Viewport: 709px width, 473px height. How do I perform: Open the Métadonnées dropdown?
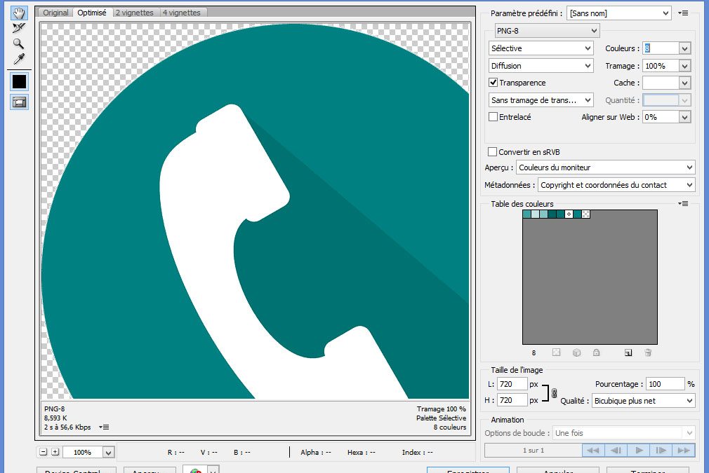click(616, 185)
